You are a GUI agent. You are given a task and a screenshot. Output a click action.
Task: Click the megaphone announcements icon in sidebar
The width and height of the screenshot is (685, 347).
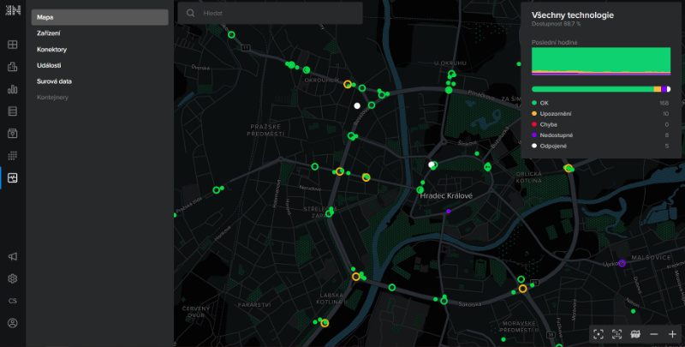13,256
